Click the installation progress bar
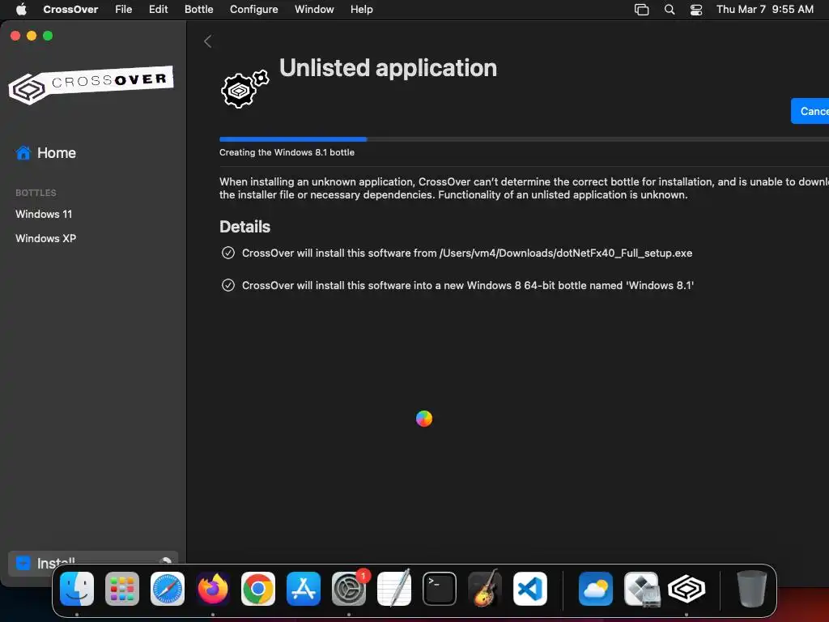This screenshot has height=622, width=829. coord(524,139)
